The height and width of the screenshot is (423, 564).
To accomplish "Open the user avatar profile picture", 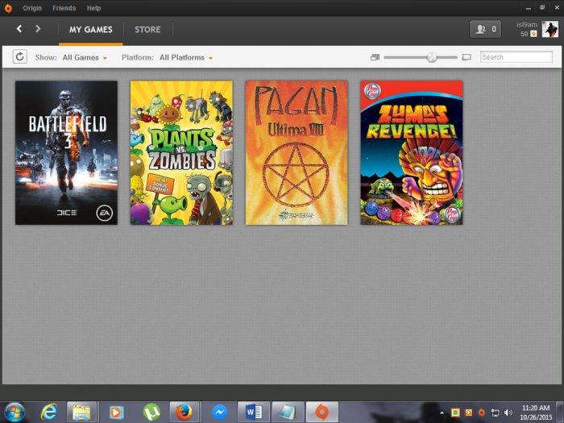I will tap(550, 29).
